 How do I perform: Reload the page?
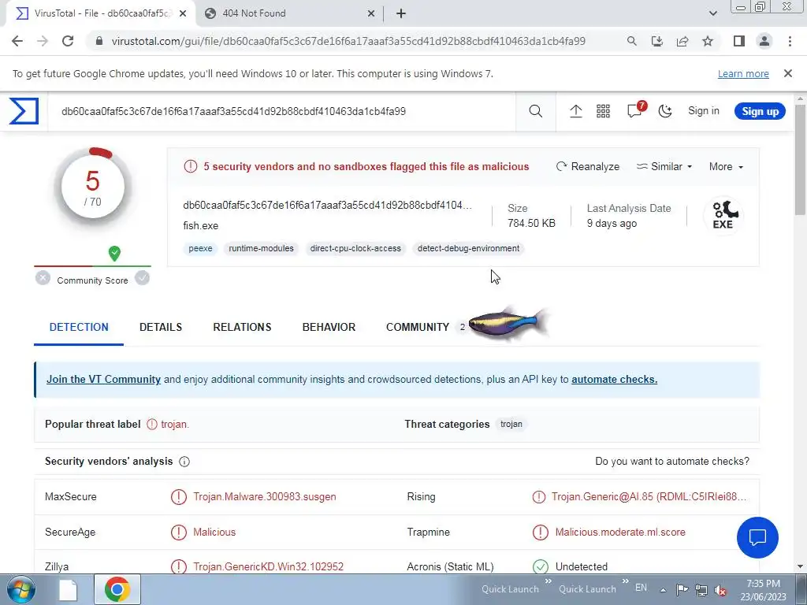tap(68, 41)
